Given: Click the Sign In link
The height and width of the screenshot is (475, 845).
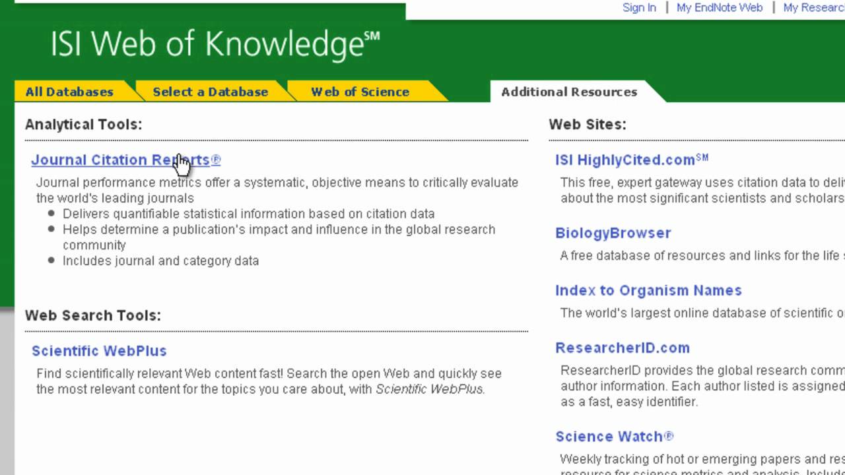Looking at the screenshot, I should pyautogui.click(x=639, y=8).
